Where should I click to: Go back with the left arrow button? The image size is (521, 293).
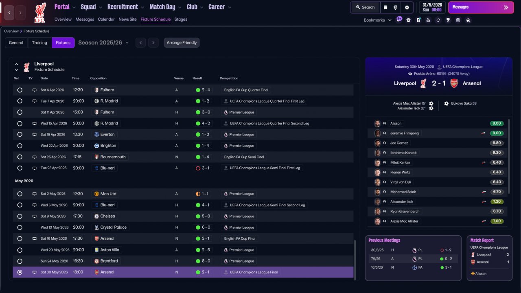point(9,13)
